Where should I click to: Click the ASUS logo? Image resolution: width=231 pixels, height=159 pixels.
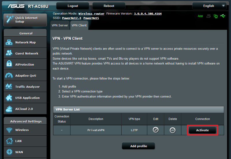pos(16,6)
